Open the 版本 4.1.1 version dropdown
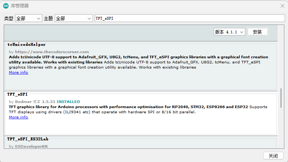The width and height of the screenshot is (288, 162). coord(229,32)
